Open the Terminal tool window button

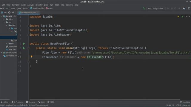[31, 102]
